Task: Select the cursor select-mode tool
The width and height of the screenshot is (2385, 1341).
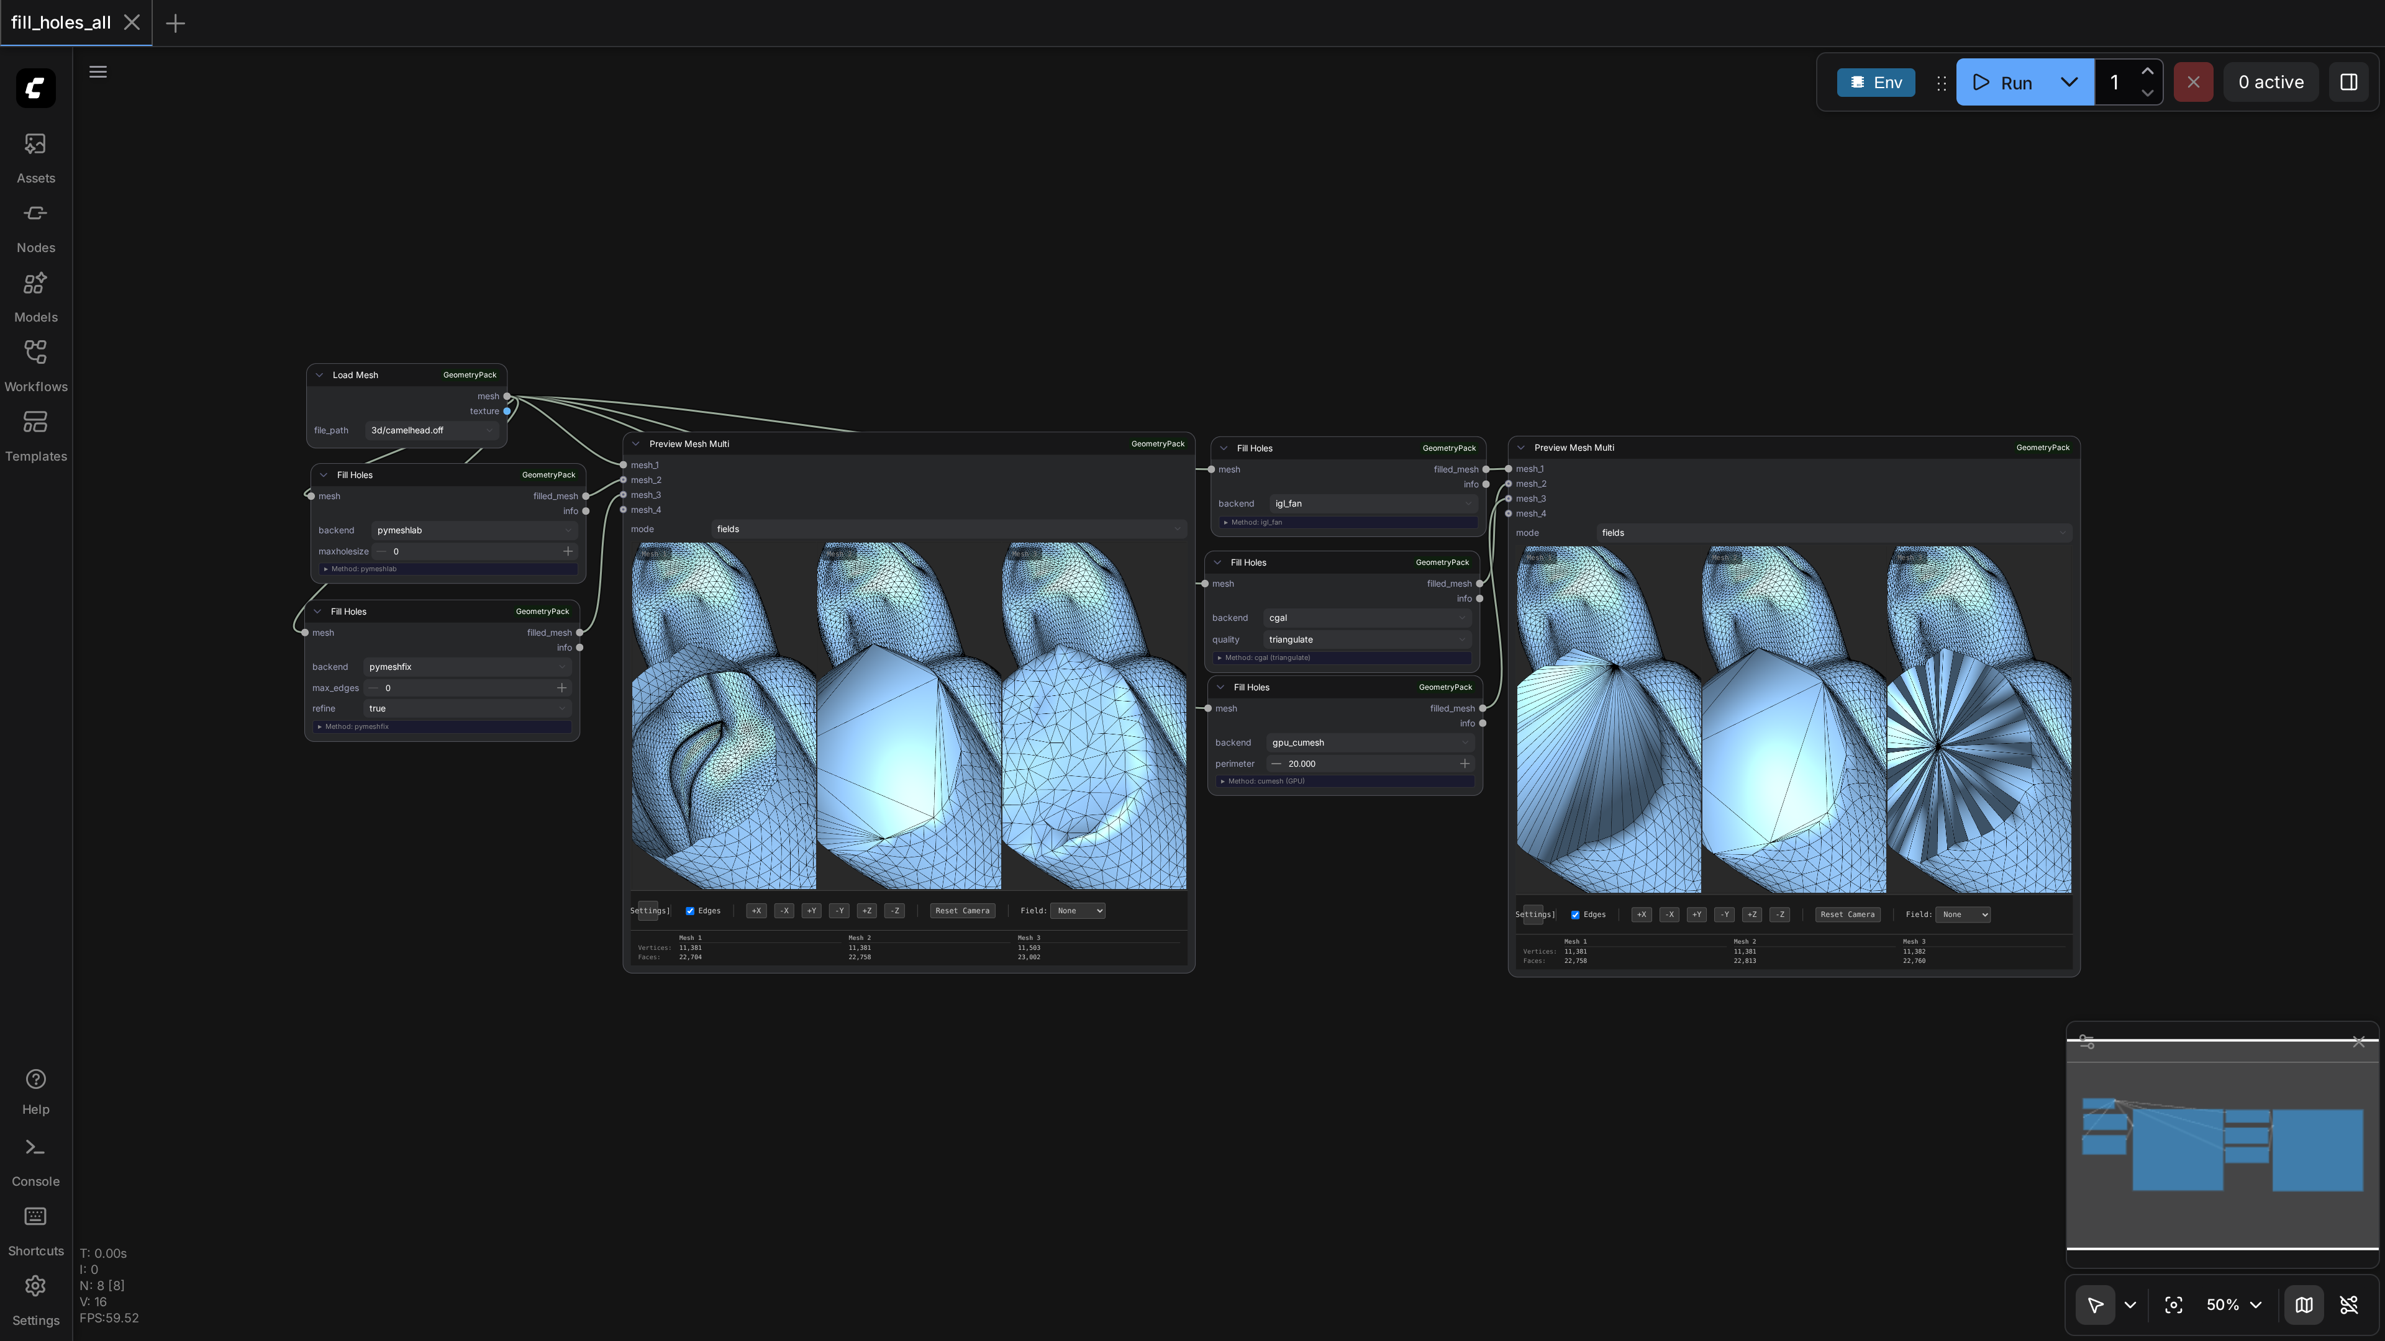Action: 2095,1305
